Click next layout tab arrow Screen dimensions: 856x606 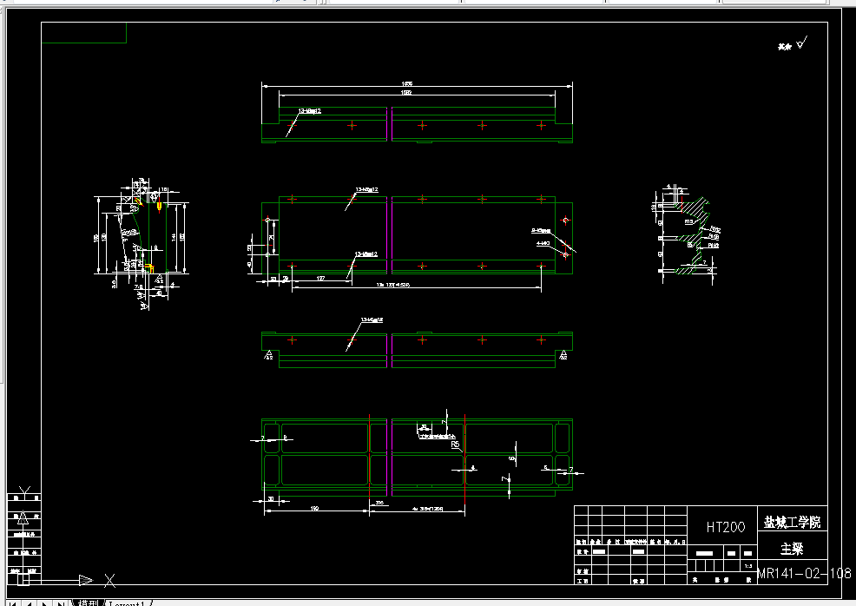point(44,603)
